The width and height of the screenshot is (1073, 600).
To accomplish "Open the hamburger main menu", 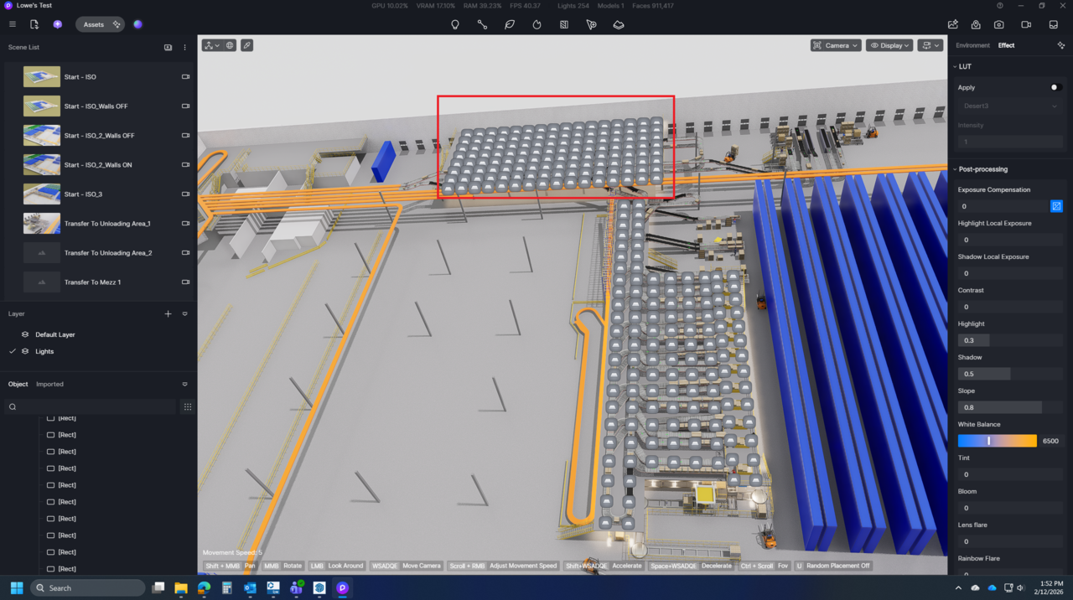I will tap(12, 24).
